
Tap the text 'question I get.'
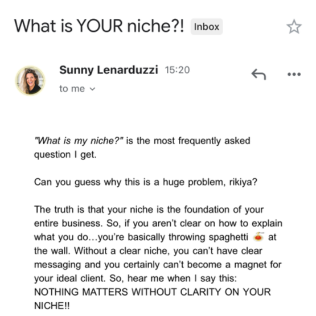pos(65,155)
